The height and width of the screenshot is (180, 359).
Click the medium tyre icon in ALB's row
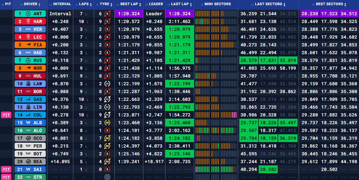coord(107,123)
